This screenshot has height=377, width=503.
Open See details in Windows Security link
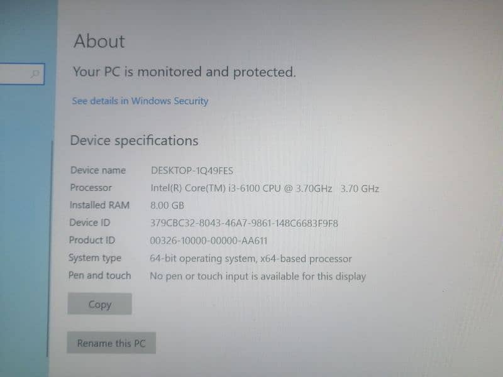pyautogui.click(x=140, y=101)
